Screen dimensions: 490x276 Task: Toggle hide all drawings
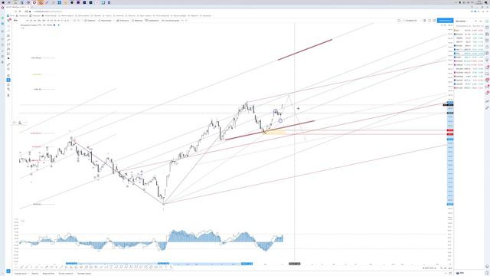point(8,89)
